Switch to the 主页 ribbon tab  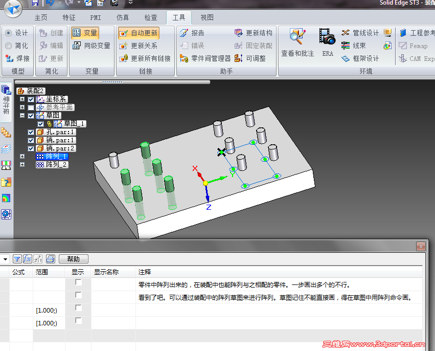(x=41, y=17)
